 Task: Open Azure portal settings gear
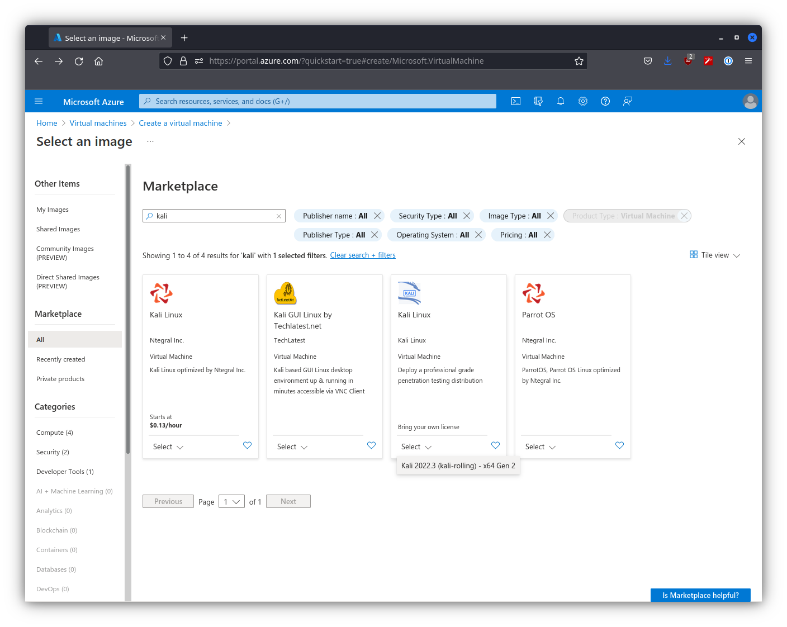pyautogui.click(x=583, y=101)
